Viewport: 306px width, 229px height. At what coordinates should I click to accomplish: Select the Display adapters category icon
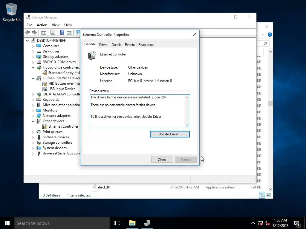(39, 57)
